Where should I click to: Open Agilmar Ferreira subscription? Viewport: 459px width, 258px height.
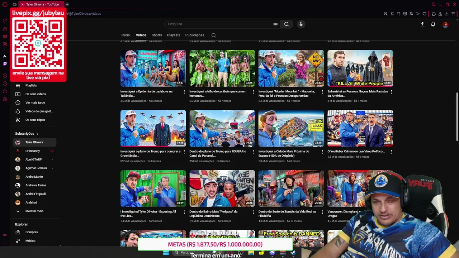point(34,168)
